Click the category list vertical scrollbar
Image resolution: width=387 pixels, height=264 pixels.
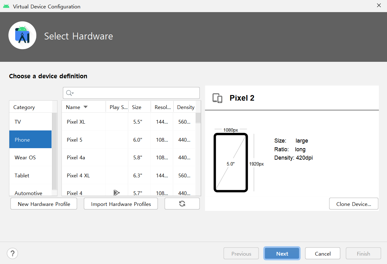point(54,151)
